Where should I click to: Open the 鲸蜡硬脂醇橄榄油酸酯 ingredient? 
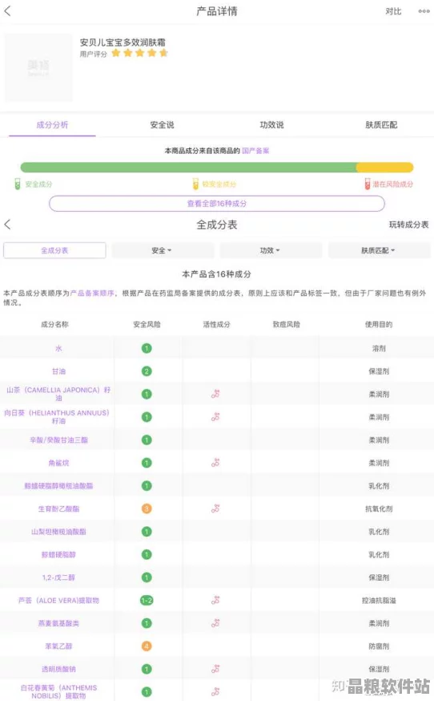58,485
